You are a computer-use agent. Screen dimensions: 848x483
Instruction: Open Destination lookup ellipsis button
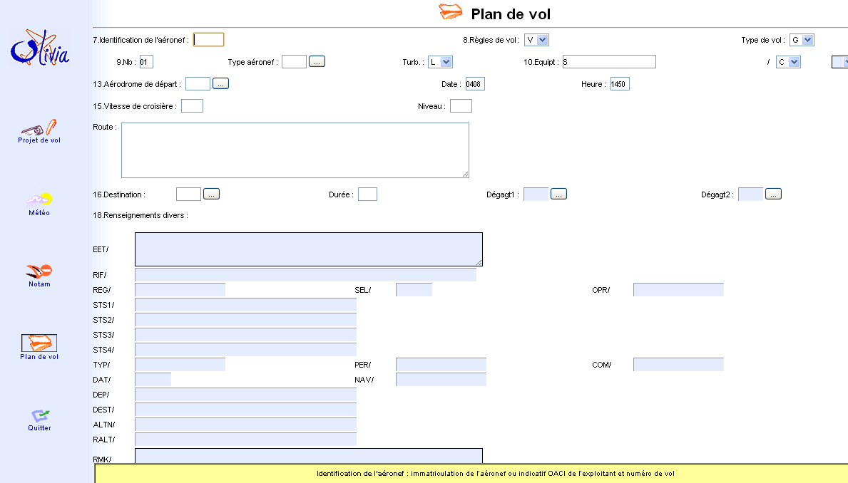[x=211, y=194]
